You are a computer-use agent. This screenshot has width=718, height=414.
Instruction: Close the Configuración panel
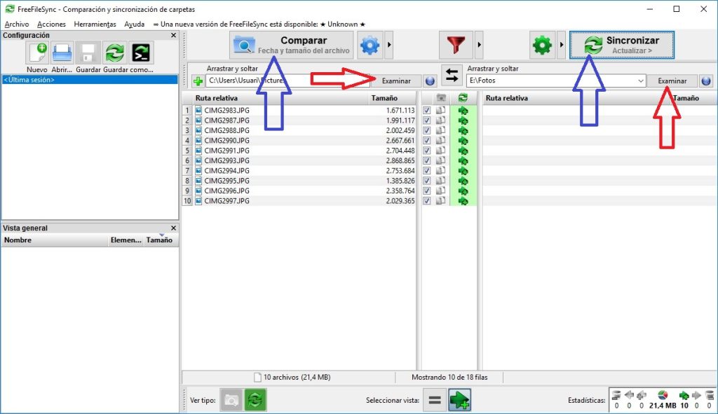click(x=174, y=35)
